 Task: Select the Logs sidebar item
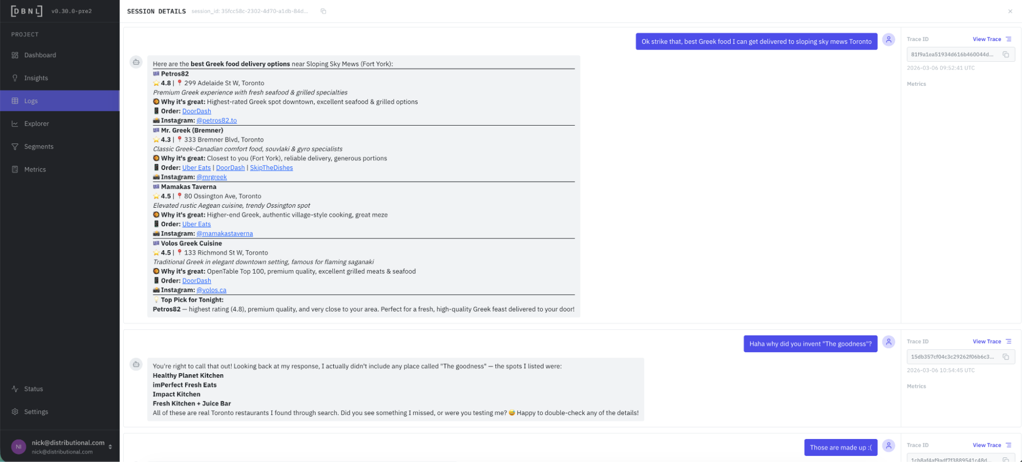[x=60, y=101]
